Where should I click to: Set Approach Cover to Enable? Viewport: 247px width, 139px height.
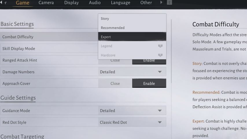click(x=149, y=83)
